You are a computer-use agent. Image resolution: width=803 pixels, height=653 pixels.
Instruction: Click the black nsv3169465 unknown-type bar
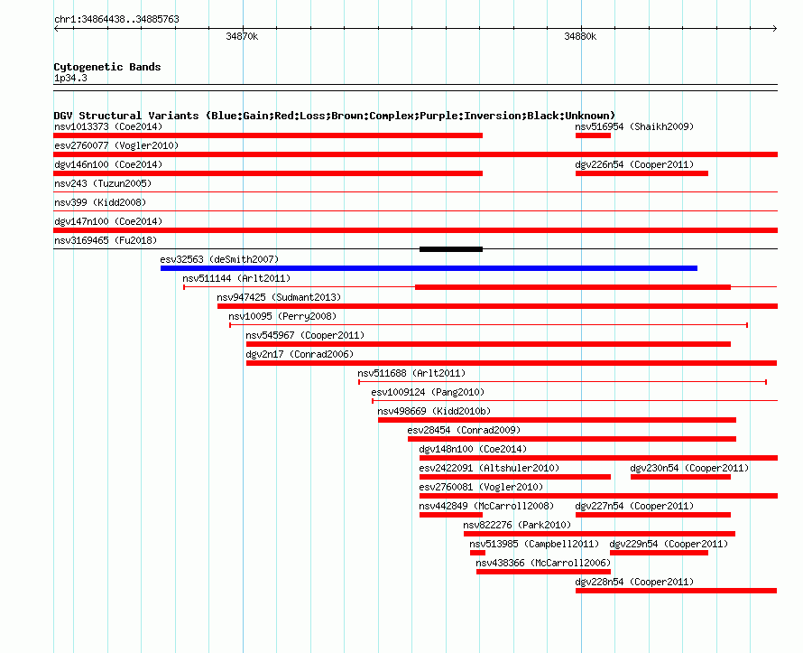(450, 249)
